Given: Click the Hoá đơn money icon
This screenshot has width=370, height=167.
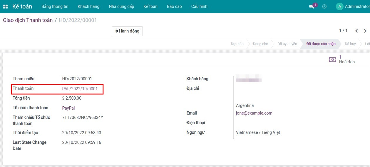Looking at the screenshot, I should point(332,59).
